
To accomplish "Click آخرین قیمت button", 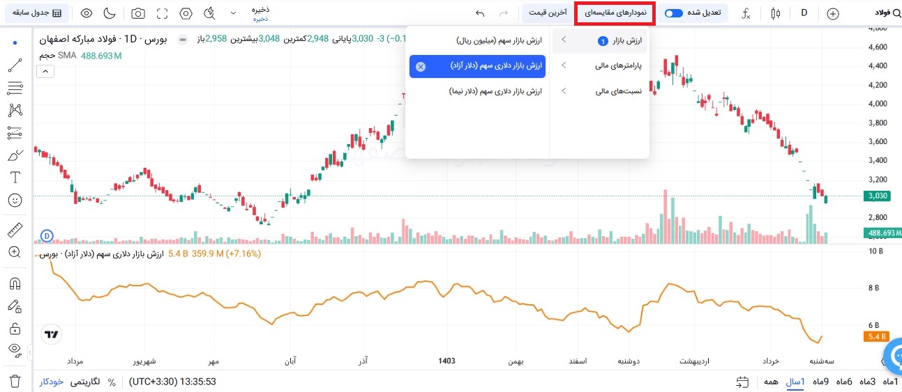I will [x=547, y=13].
